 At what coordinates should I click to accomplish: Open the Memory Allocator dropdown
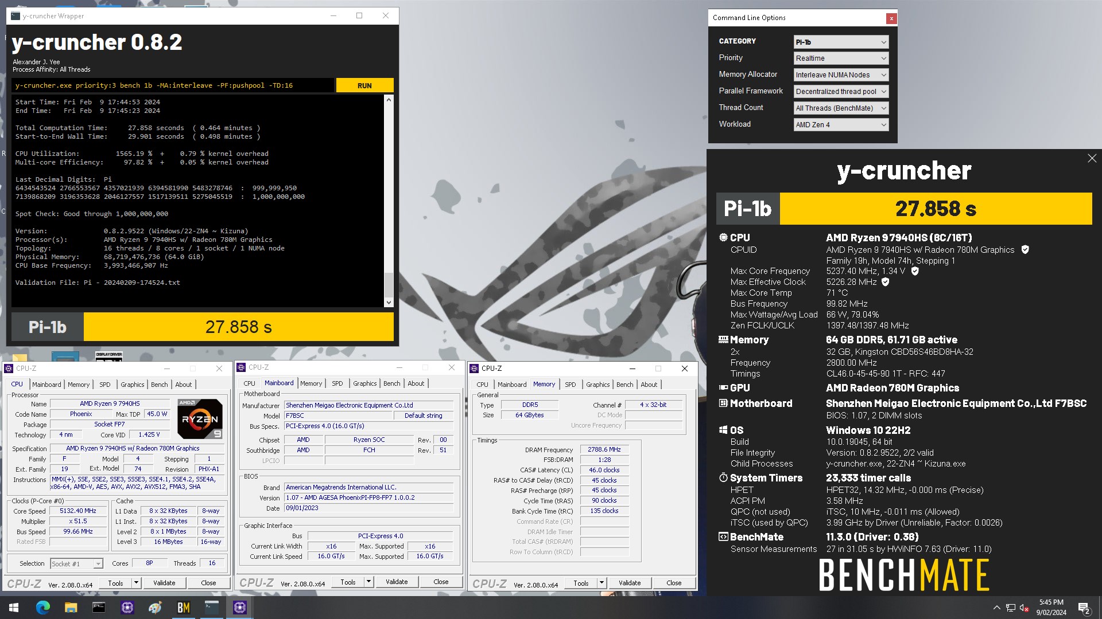pyautogui.click(x=841, y=75)
